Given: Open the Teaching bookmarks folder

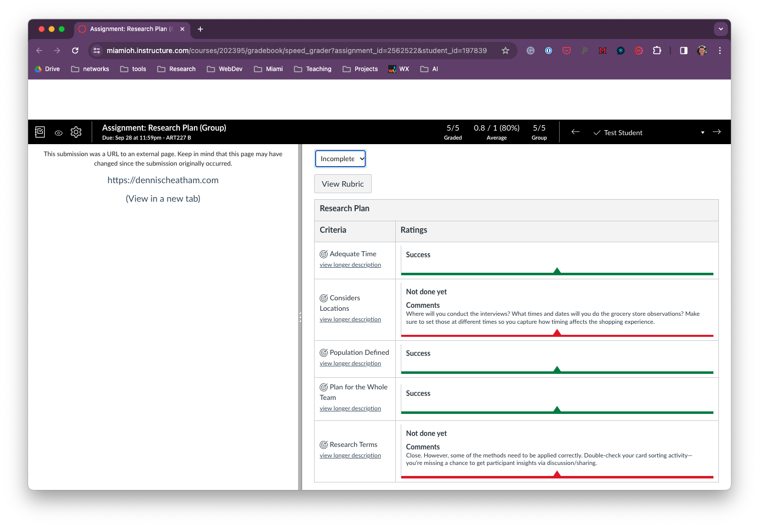Looking at the screenshot, I should click(x=313, y=69).
